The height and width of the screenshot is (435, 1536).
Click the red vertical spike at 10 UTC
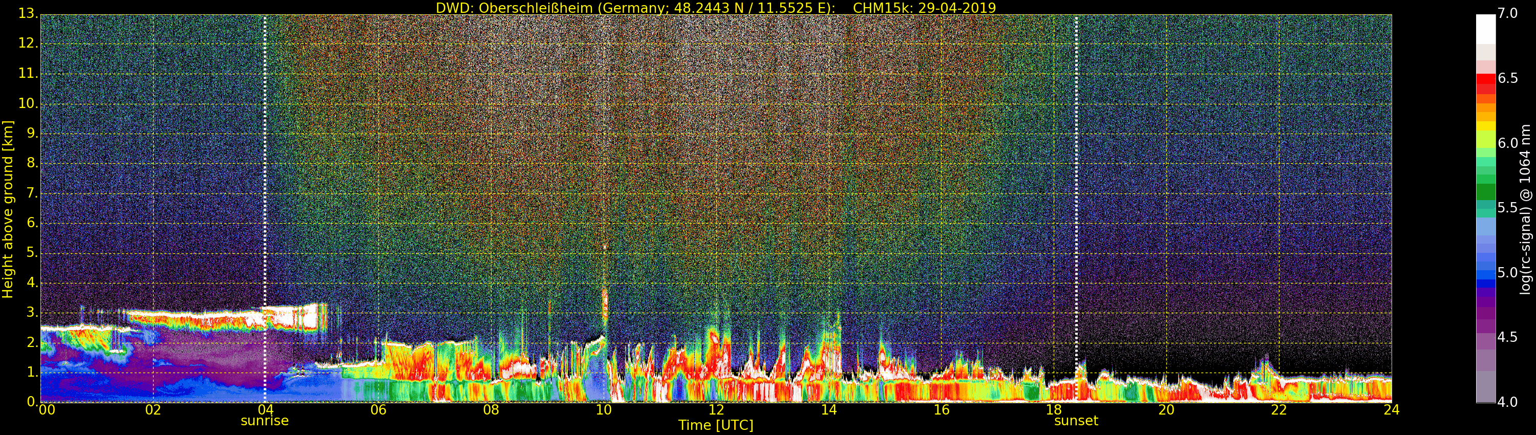(x=605, y=304)
